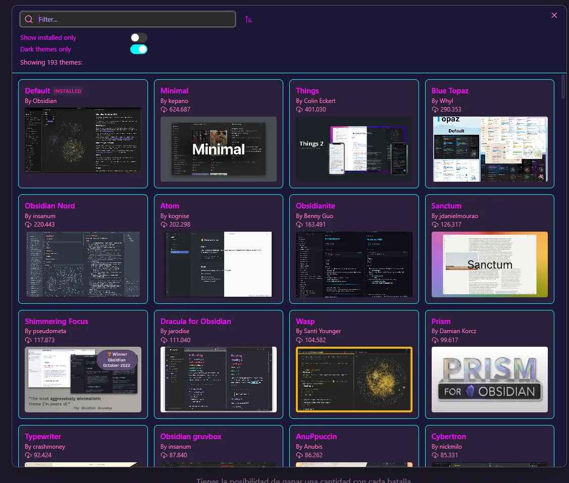Select the Wasp theme title
Image resolution: width=569 pixels, height=483 pixels.
pyautogui.click(x=305, y=321)
